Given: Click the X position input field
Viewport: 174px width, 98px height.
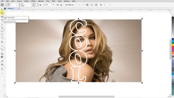Looking at the screenshot, I should (x=11, y=4).
